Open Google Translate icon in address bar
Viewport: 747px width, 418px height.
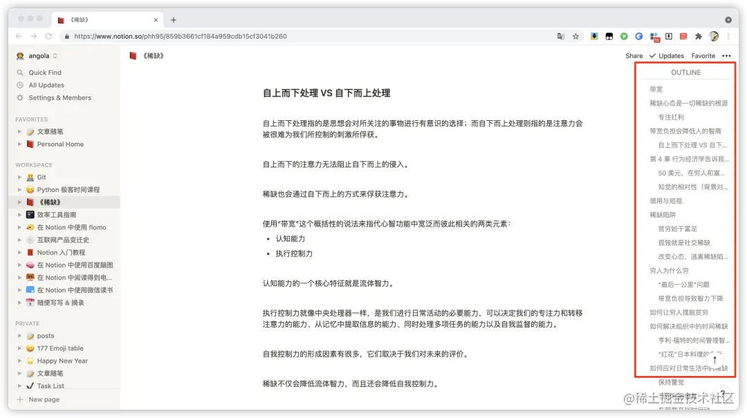pyautogui.click(x=560, y=36)
